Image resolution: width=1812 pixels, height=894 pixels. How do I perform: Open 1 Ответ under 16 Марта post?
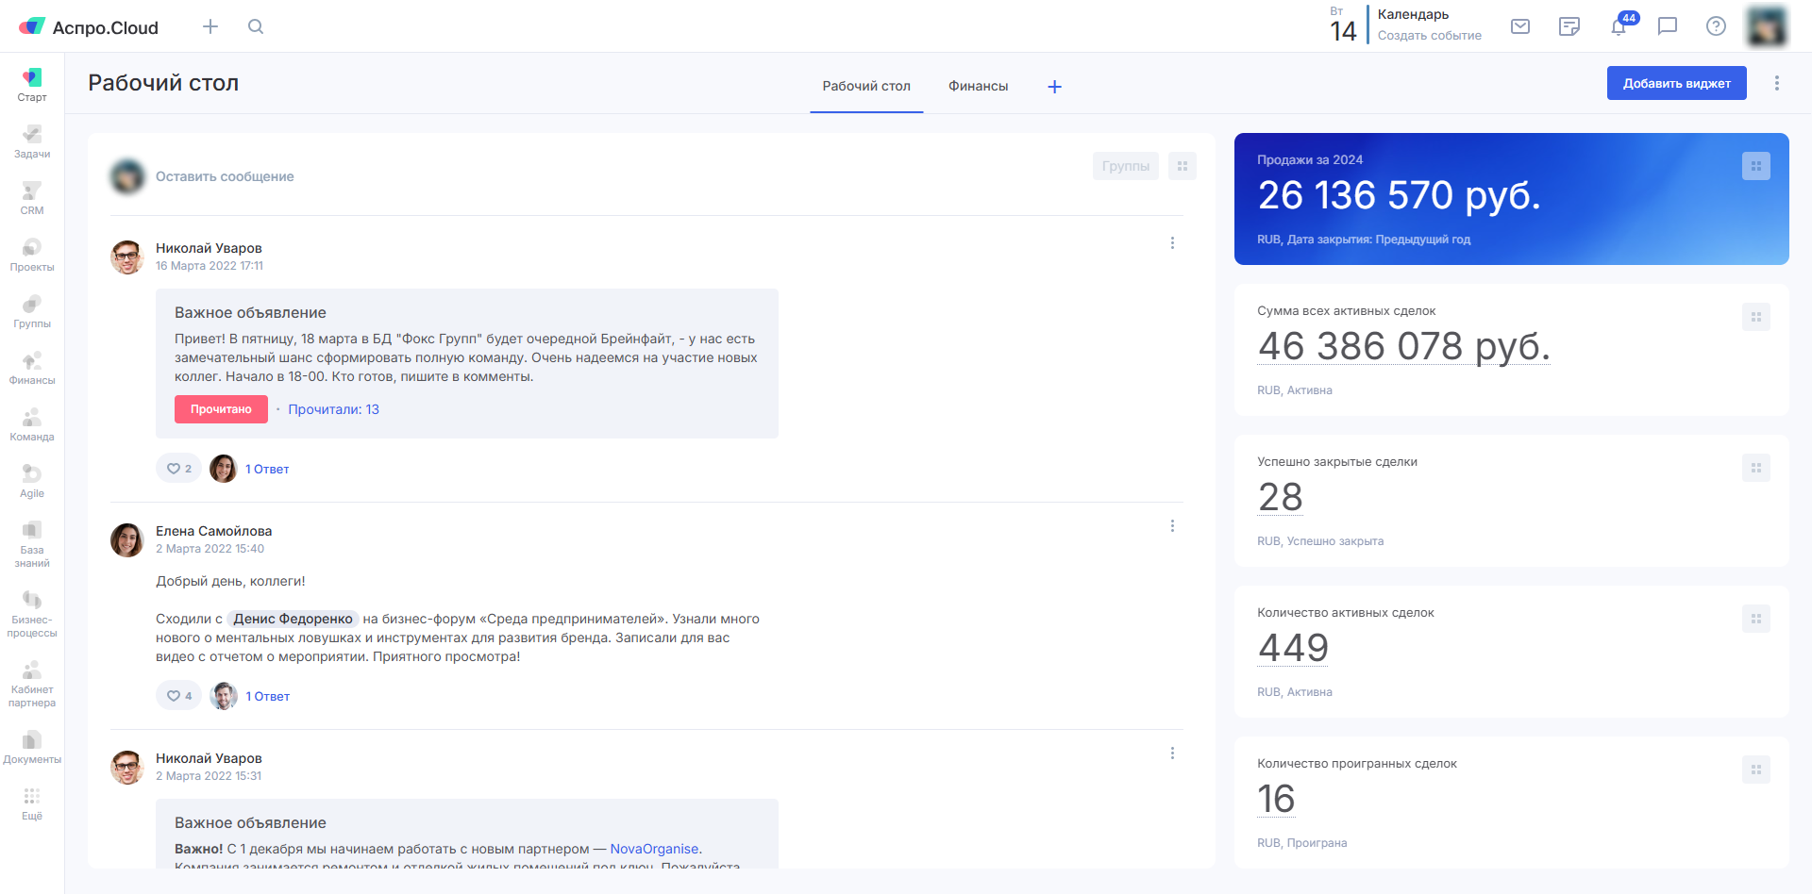[267, 469]
